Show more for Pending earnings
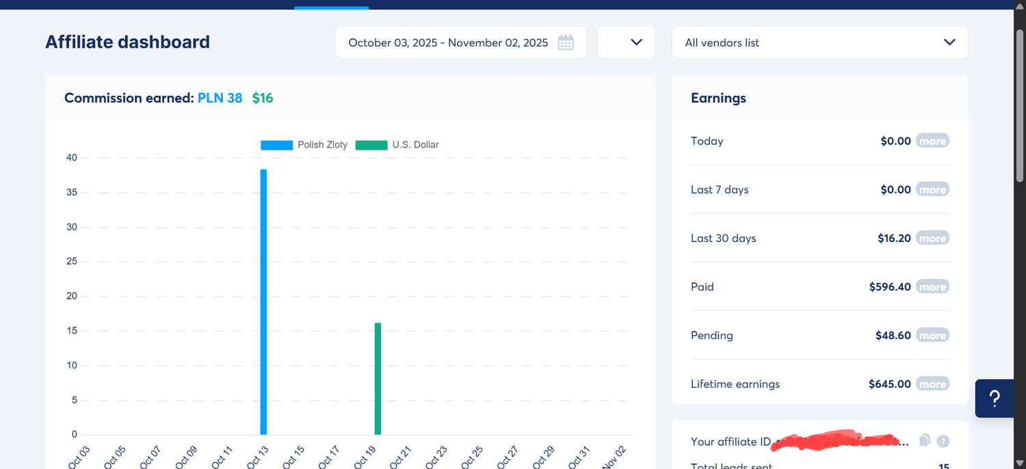 [x=932, y=336]
